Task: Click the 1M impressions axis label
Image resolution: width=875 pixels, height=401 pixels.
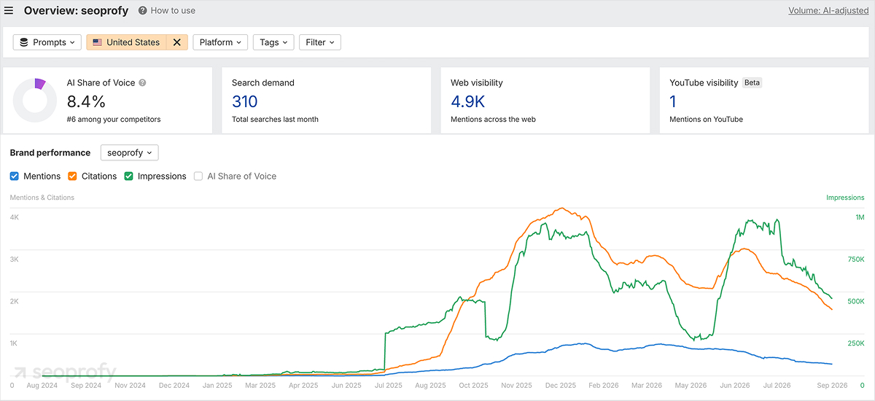Action: click(860, 218)
